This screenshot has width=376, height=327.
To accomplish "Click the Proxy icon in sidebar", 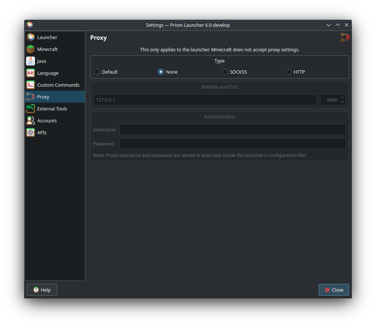I will pos(31,97).
